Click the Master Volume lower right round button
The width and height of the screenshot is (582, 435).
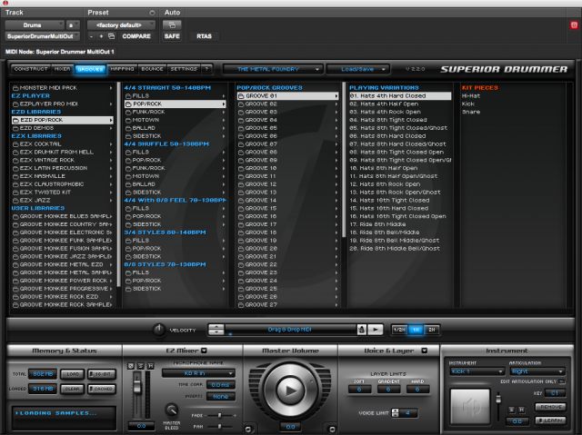pyautogui.click(x=332, y=429)
